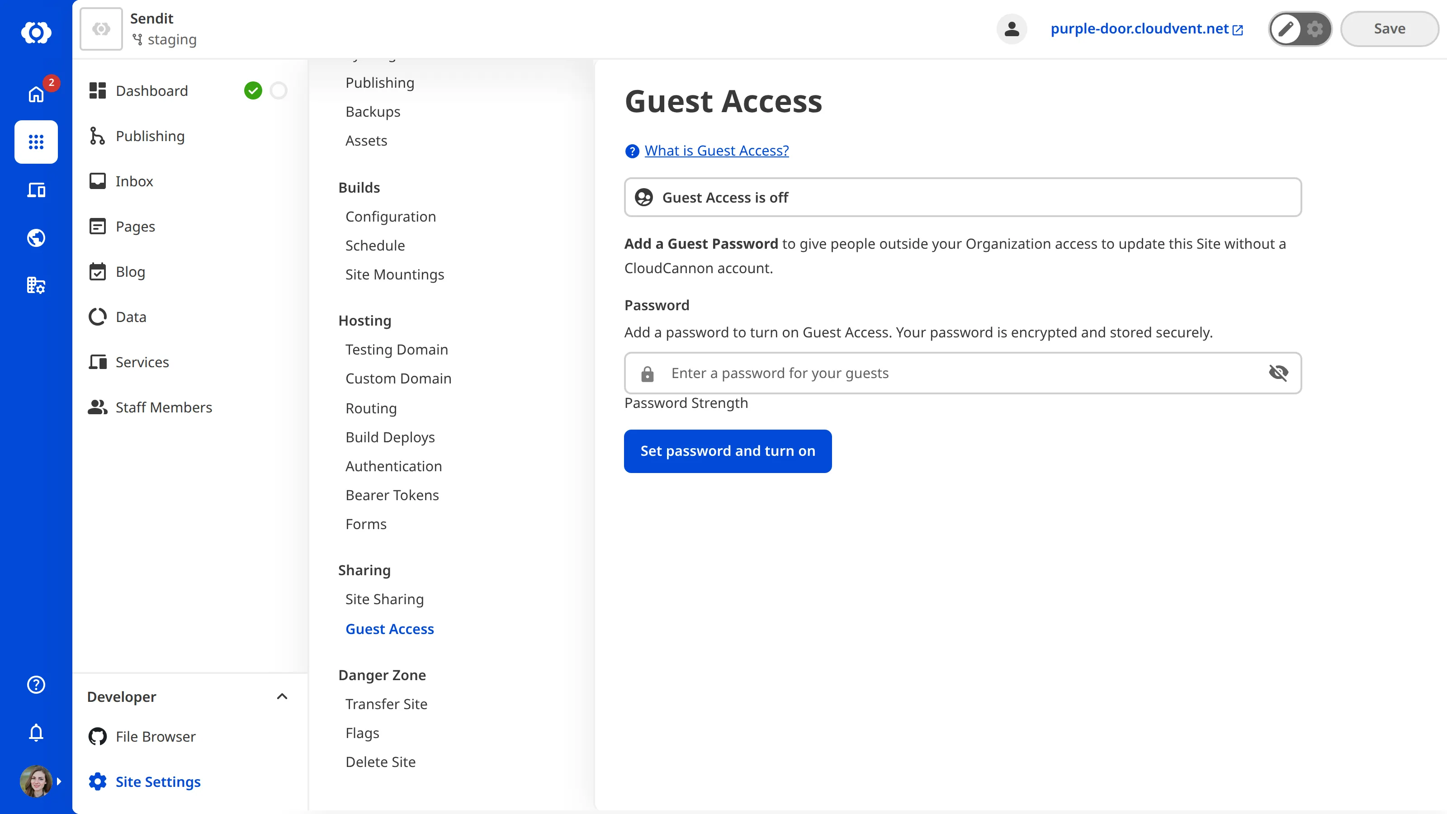Click the empty status circle beside Dashboard

pos(279,90)
